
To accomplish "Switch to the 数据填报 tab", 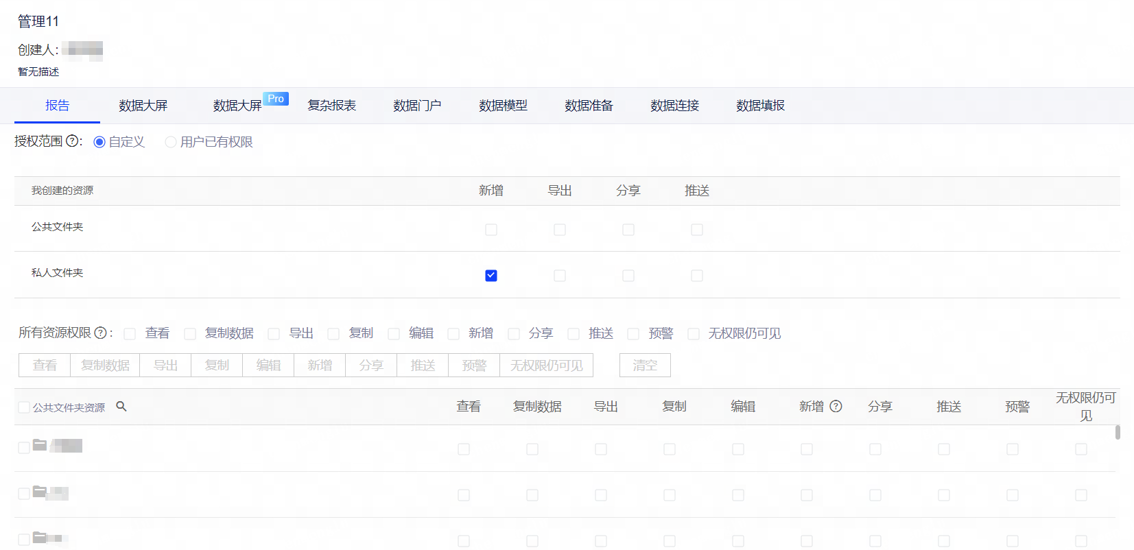I will tap(760, 106).
